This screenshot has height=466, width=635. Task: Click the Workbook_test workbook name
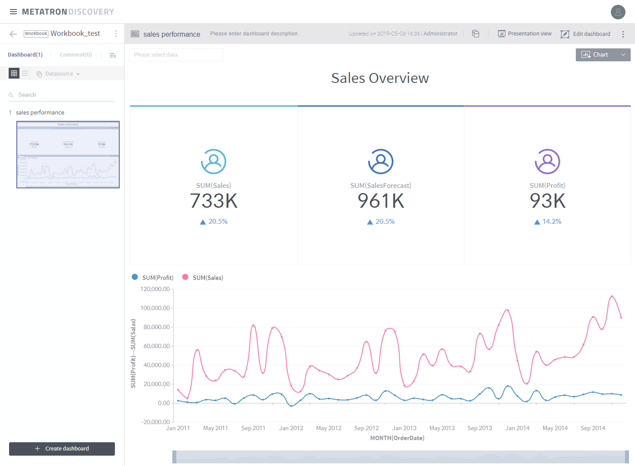(x=75, y=33)
